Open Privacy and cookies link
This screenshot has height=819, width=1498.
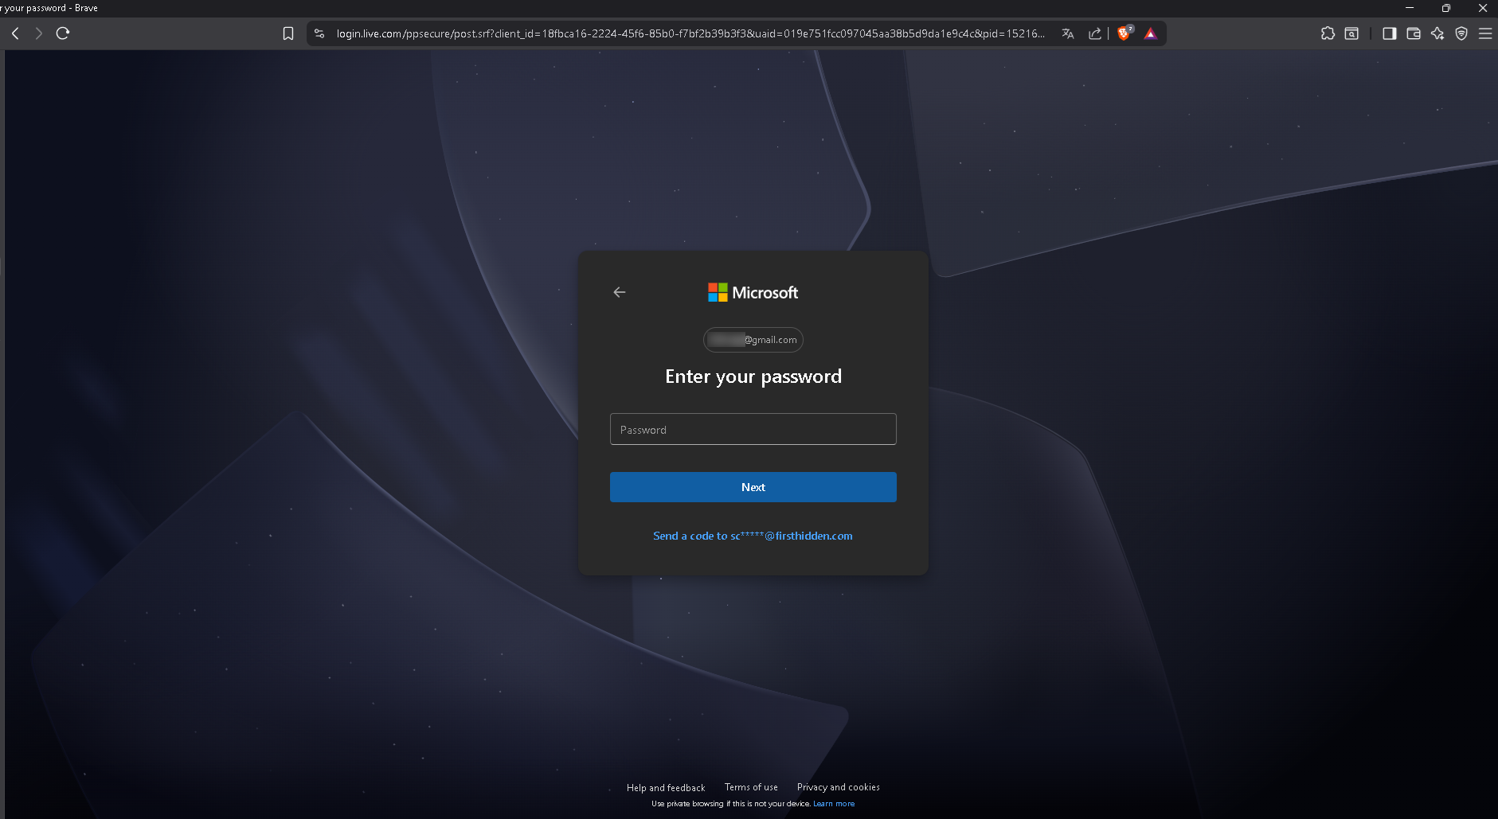[x=839, y=787]
